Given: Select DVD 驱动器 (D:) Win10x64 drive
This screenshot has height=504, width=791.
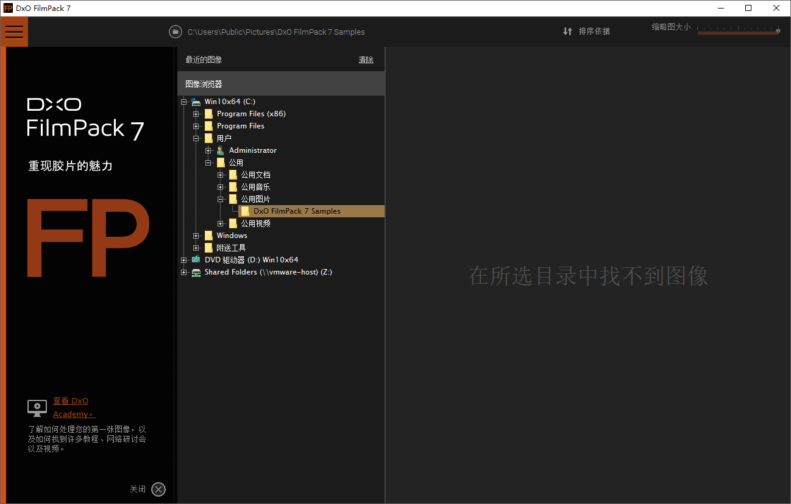Looking at the screenshot, I should pyautogui.click(x=251, y=260).
